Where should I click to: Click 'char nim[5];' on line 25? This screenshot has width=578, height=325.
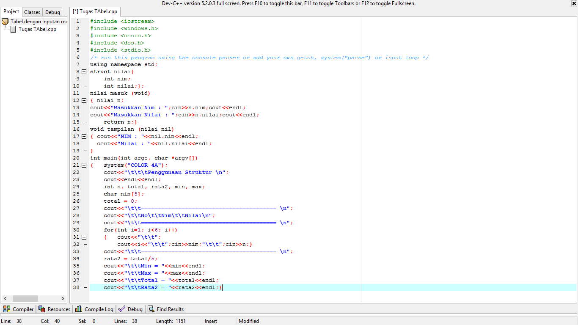point(124,194)
